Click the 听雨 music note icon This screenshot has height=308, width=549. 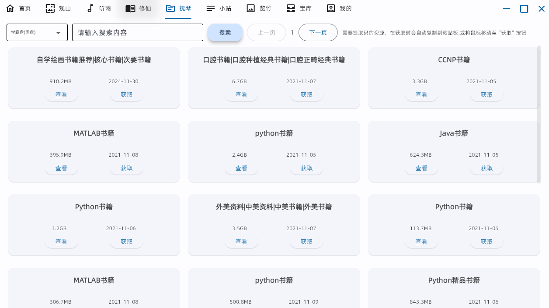[x=90, y=8]
